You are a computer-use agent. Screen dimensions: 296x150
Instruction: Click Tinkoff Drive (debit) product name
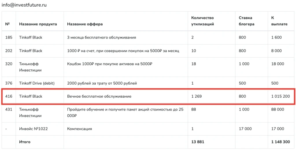point(37,83)
